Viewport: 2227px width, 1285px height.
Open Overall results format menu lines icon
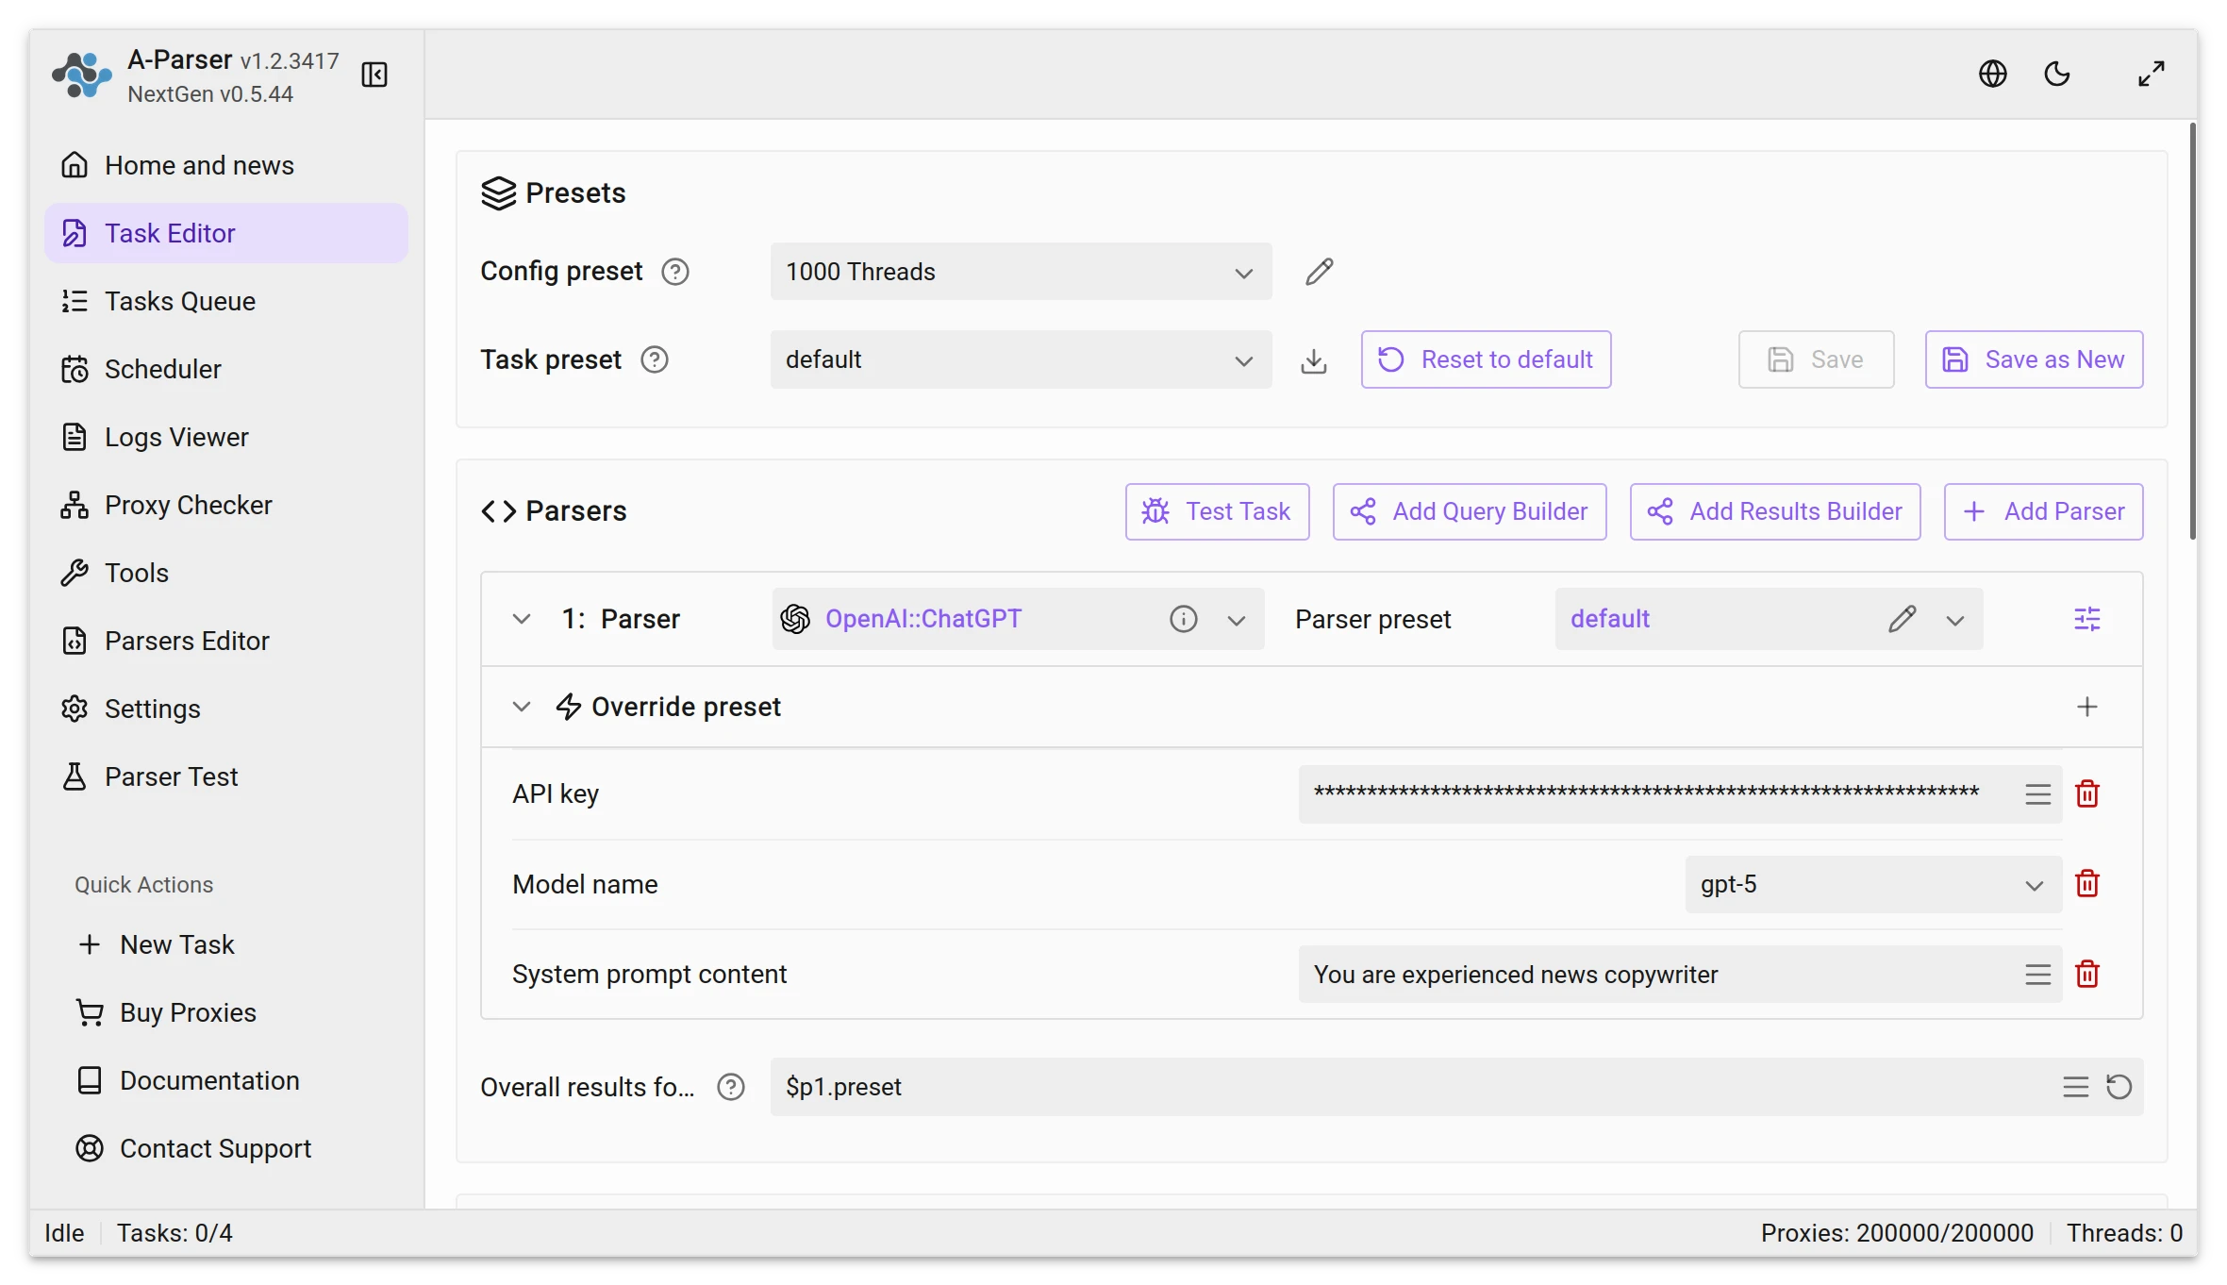pos(2075,1087)
